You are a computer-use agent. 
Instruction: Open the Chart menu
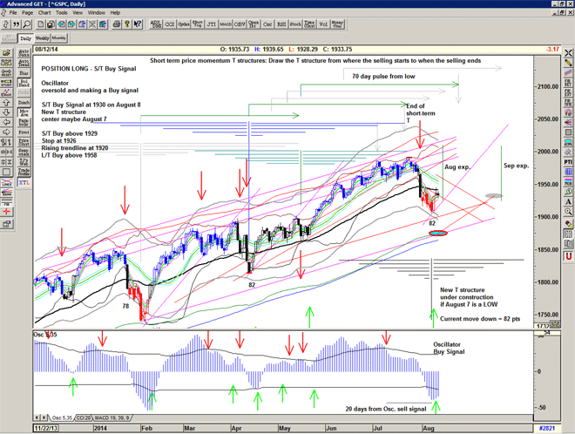[47, 13]
